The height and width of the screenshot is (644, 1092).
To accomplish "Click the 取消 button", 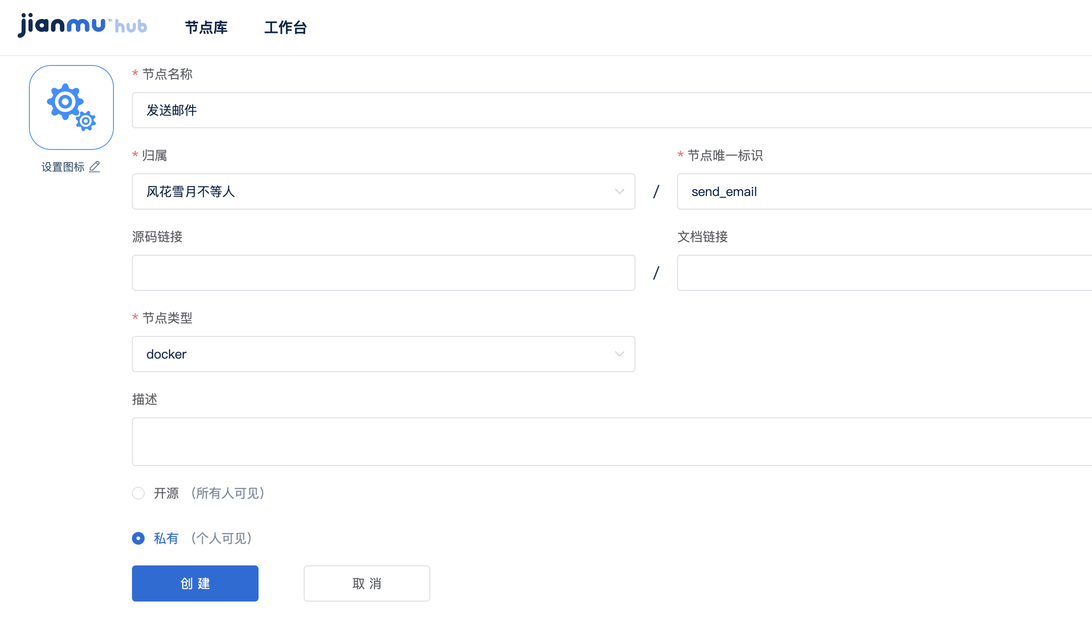I will point(367,583).
